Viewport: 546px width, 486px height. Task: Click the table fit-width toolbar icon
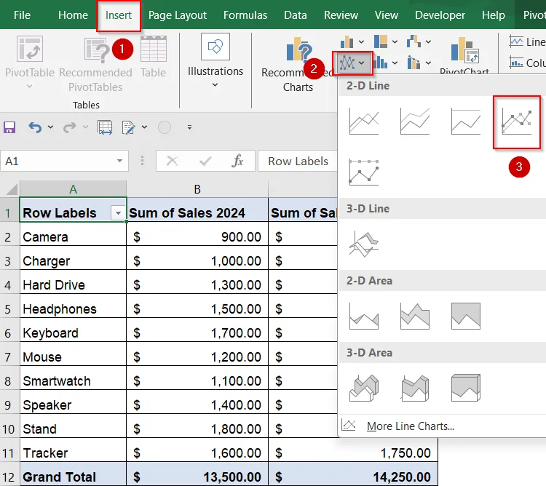tap(105, 127)
